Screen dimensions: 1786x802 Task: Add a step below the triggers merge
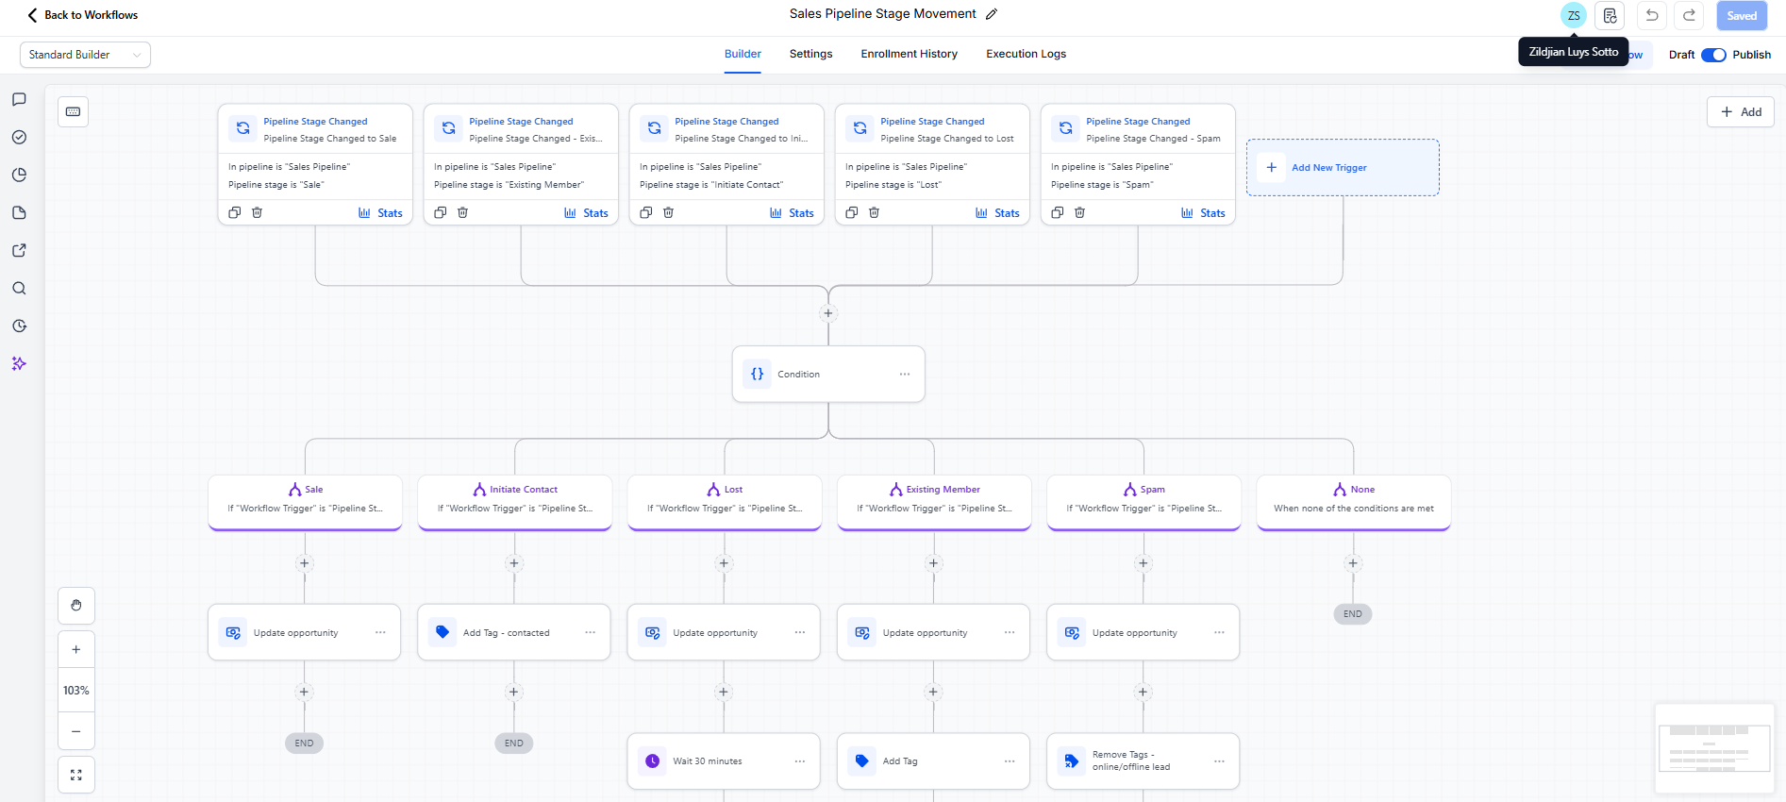[828, 313]
